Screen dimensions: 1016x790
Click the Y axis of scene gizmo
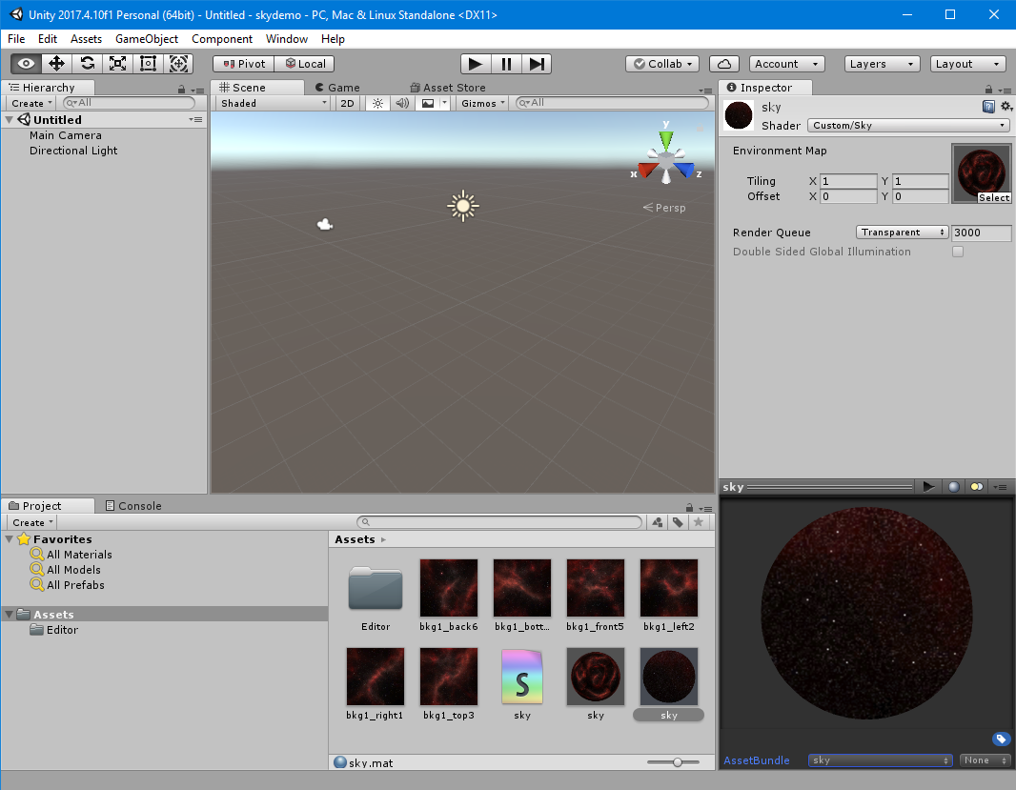tap(666, 138)
